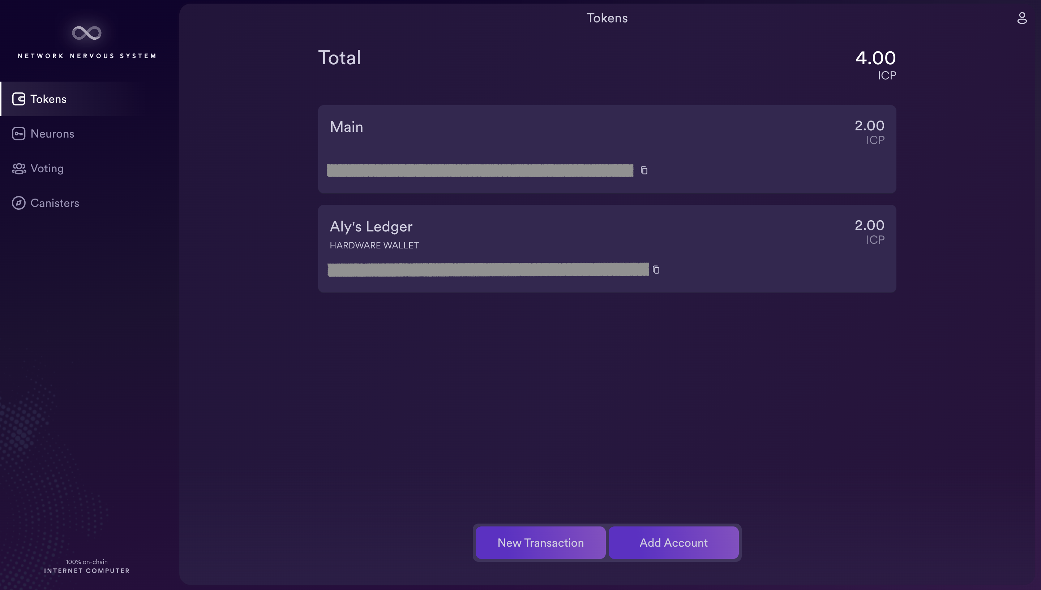Open the user account icon
The width and height of the screenshot is (1041, 590).
pyautogui.click(x=1021, y=18)
